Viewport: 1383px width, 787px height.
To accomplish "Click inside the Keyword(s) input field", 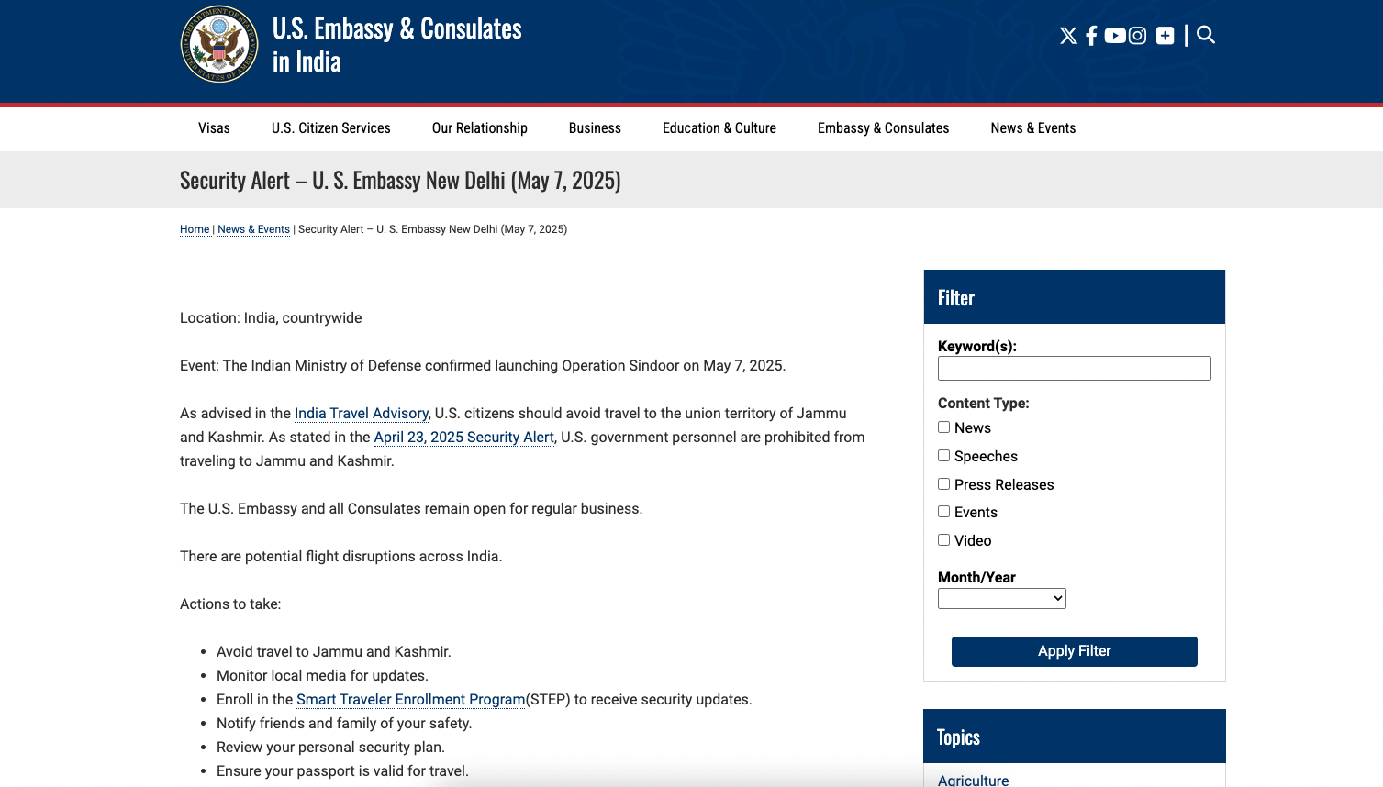I will pos(1075,368).
